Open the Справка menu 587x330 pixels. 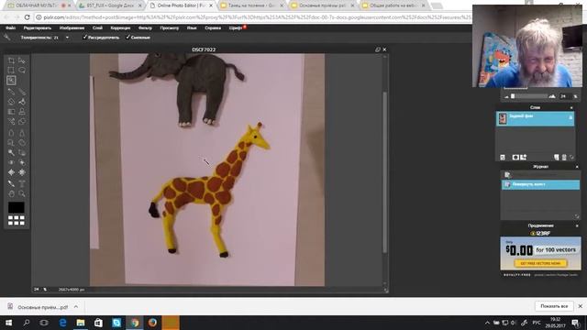click(x=213, y=28)
